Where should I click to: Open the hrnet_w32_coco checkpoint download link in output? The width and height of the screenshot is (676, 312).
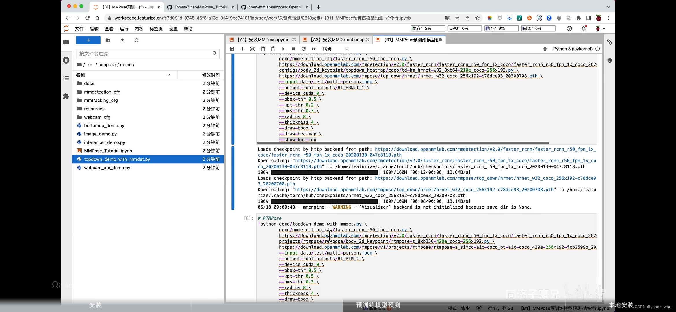pyautogui.click(x=424, y=190)
